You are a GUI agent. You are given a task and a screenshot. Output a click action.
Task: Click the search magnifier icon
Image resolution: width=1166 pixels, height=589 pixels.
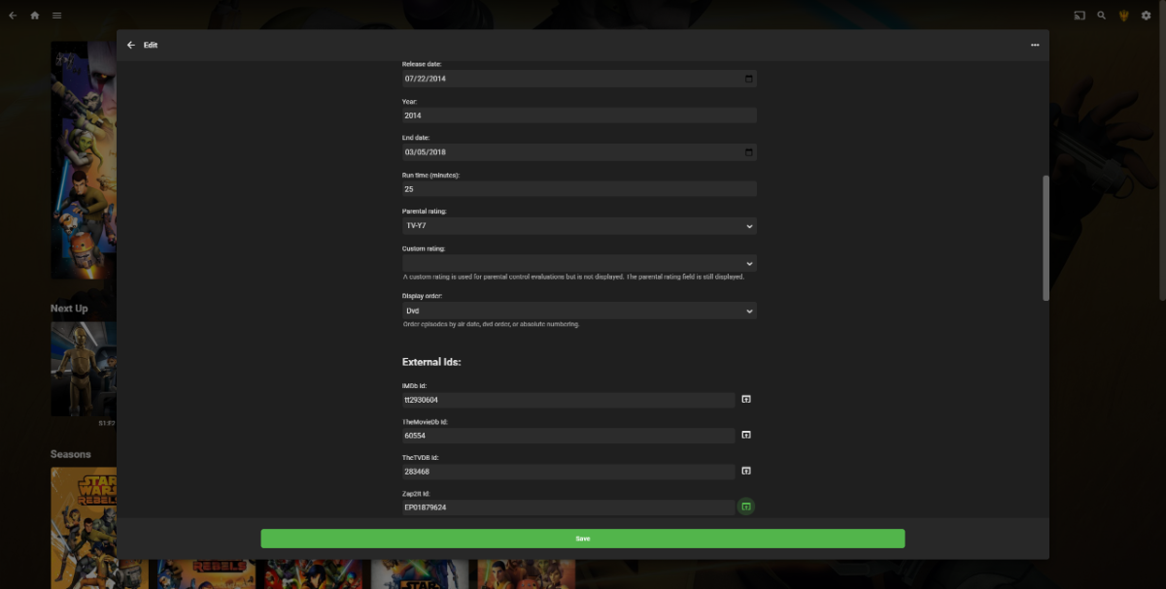(x=1101, y=16)
